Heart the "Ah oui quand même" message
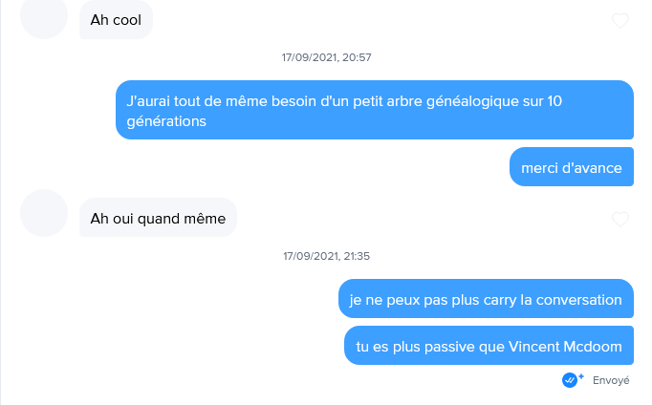 pyautogui.click(x=620, y=219)
